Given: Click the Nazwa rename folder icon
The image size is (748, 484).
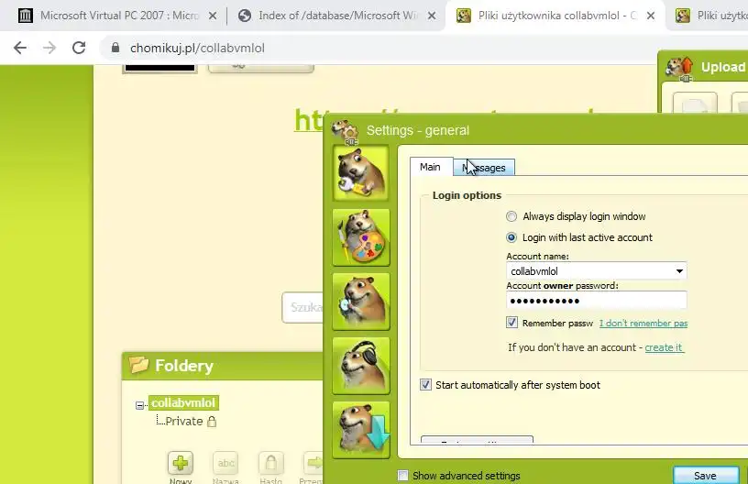Looking at the screenshot, I should click(x=225, y=463).
